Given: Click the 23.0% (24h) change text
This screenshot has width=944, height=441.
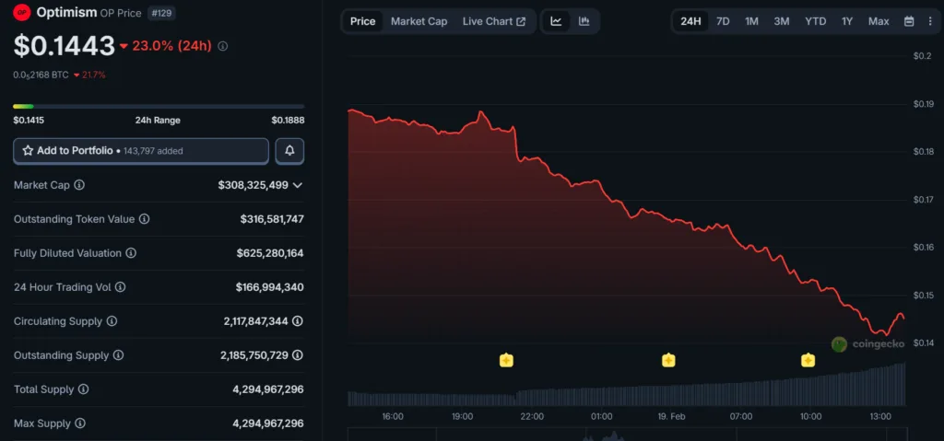Looking at the screenshot, I should point(171,46).
